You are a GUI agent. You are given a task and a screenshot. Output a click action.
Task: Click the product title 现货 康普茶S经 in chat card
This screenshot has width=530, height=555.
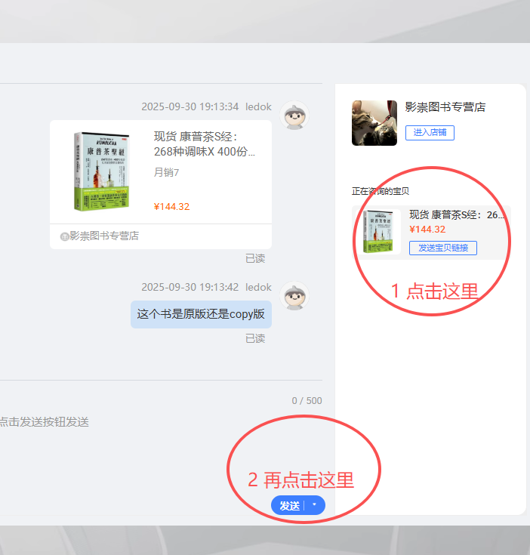pos(204,144)
